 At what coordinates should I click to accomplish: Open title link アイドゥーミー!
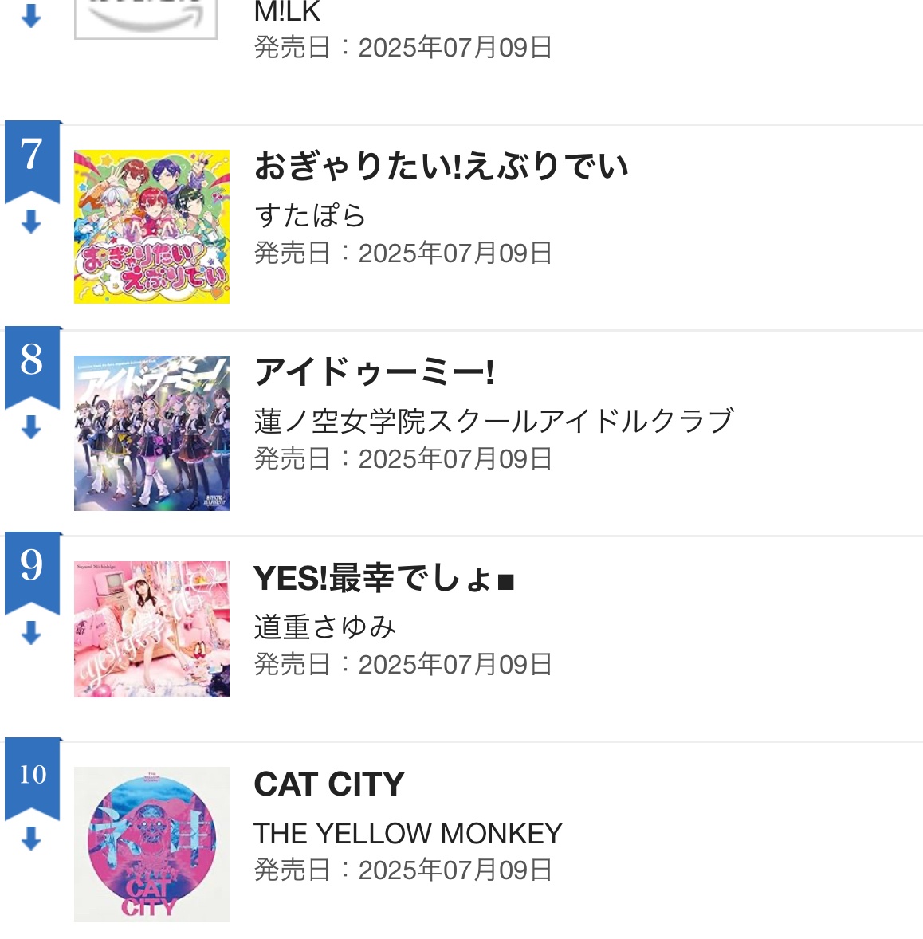(375, 372)
